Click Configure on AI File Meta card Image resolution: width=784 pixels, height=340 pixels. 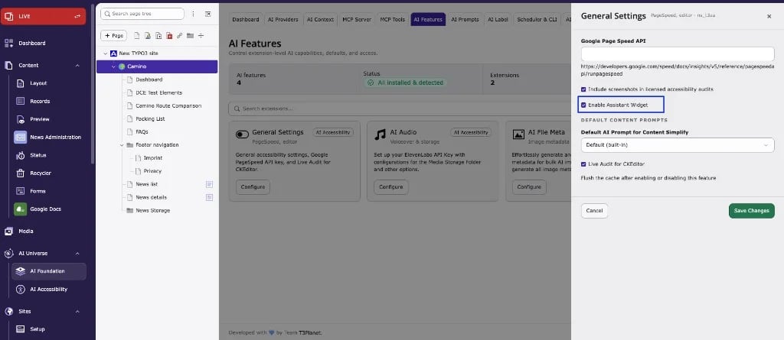coord(529,187)
